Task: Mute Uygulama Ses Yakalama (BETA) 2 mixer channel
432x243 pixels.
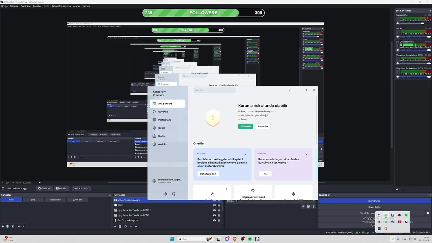Action: click(x=398, y=77)
